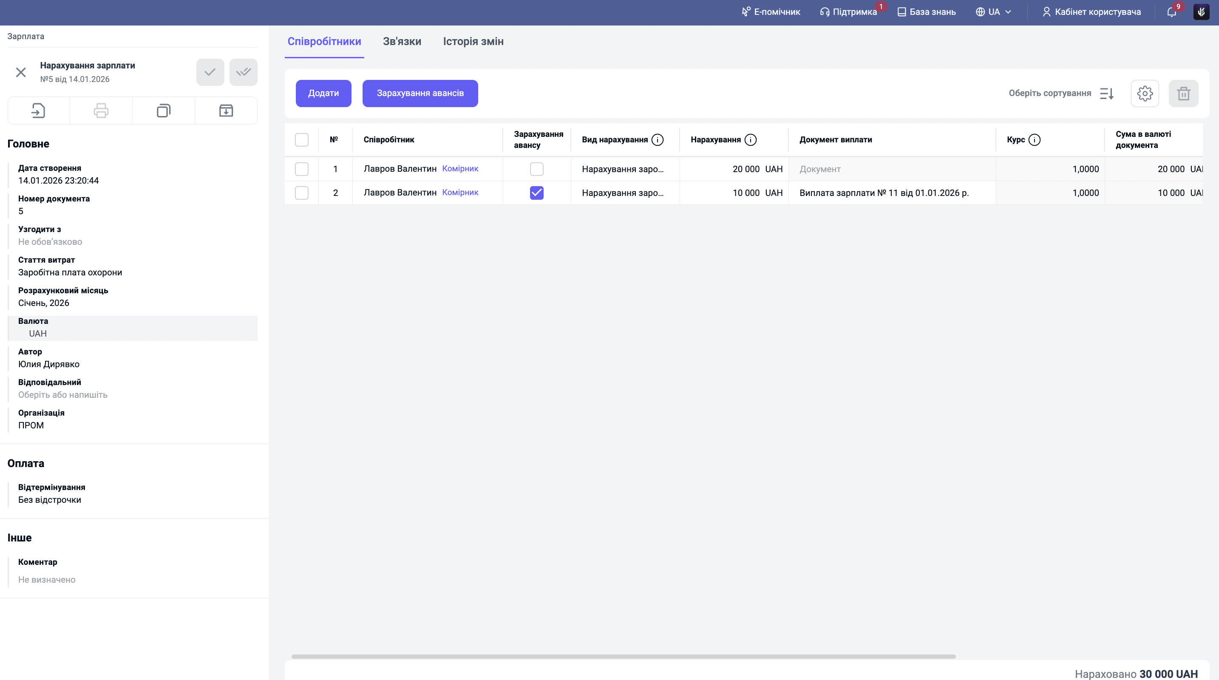Click the copy document icon
The width and height of the screenshot is (1219, 680).
pos(163,111)
